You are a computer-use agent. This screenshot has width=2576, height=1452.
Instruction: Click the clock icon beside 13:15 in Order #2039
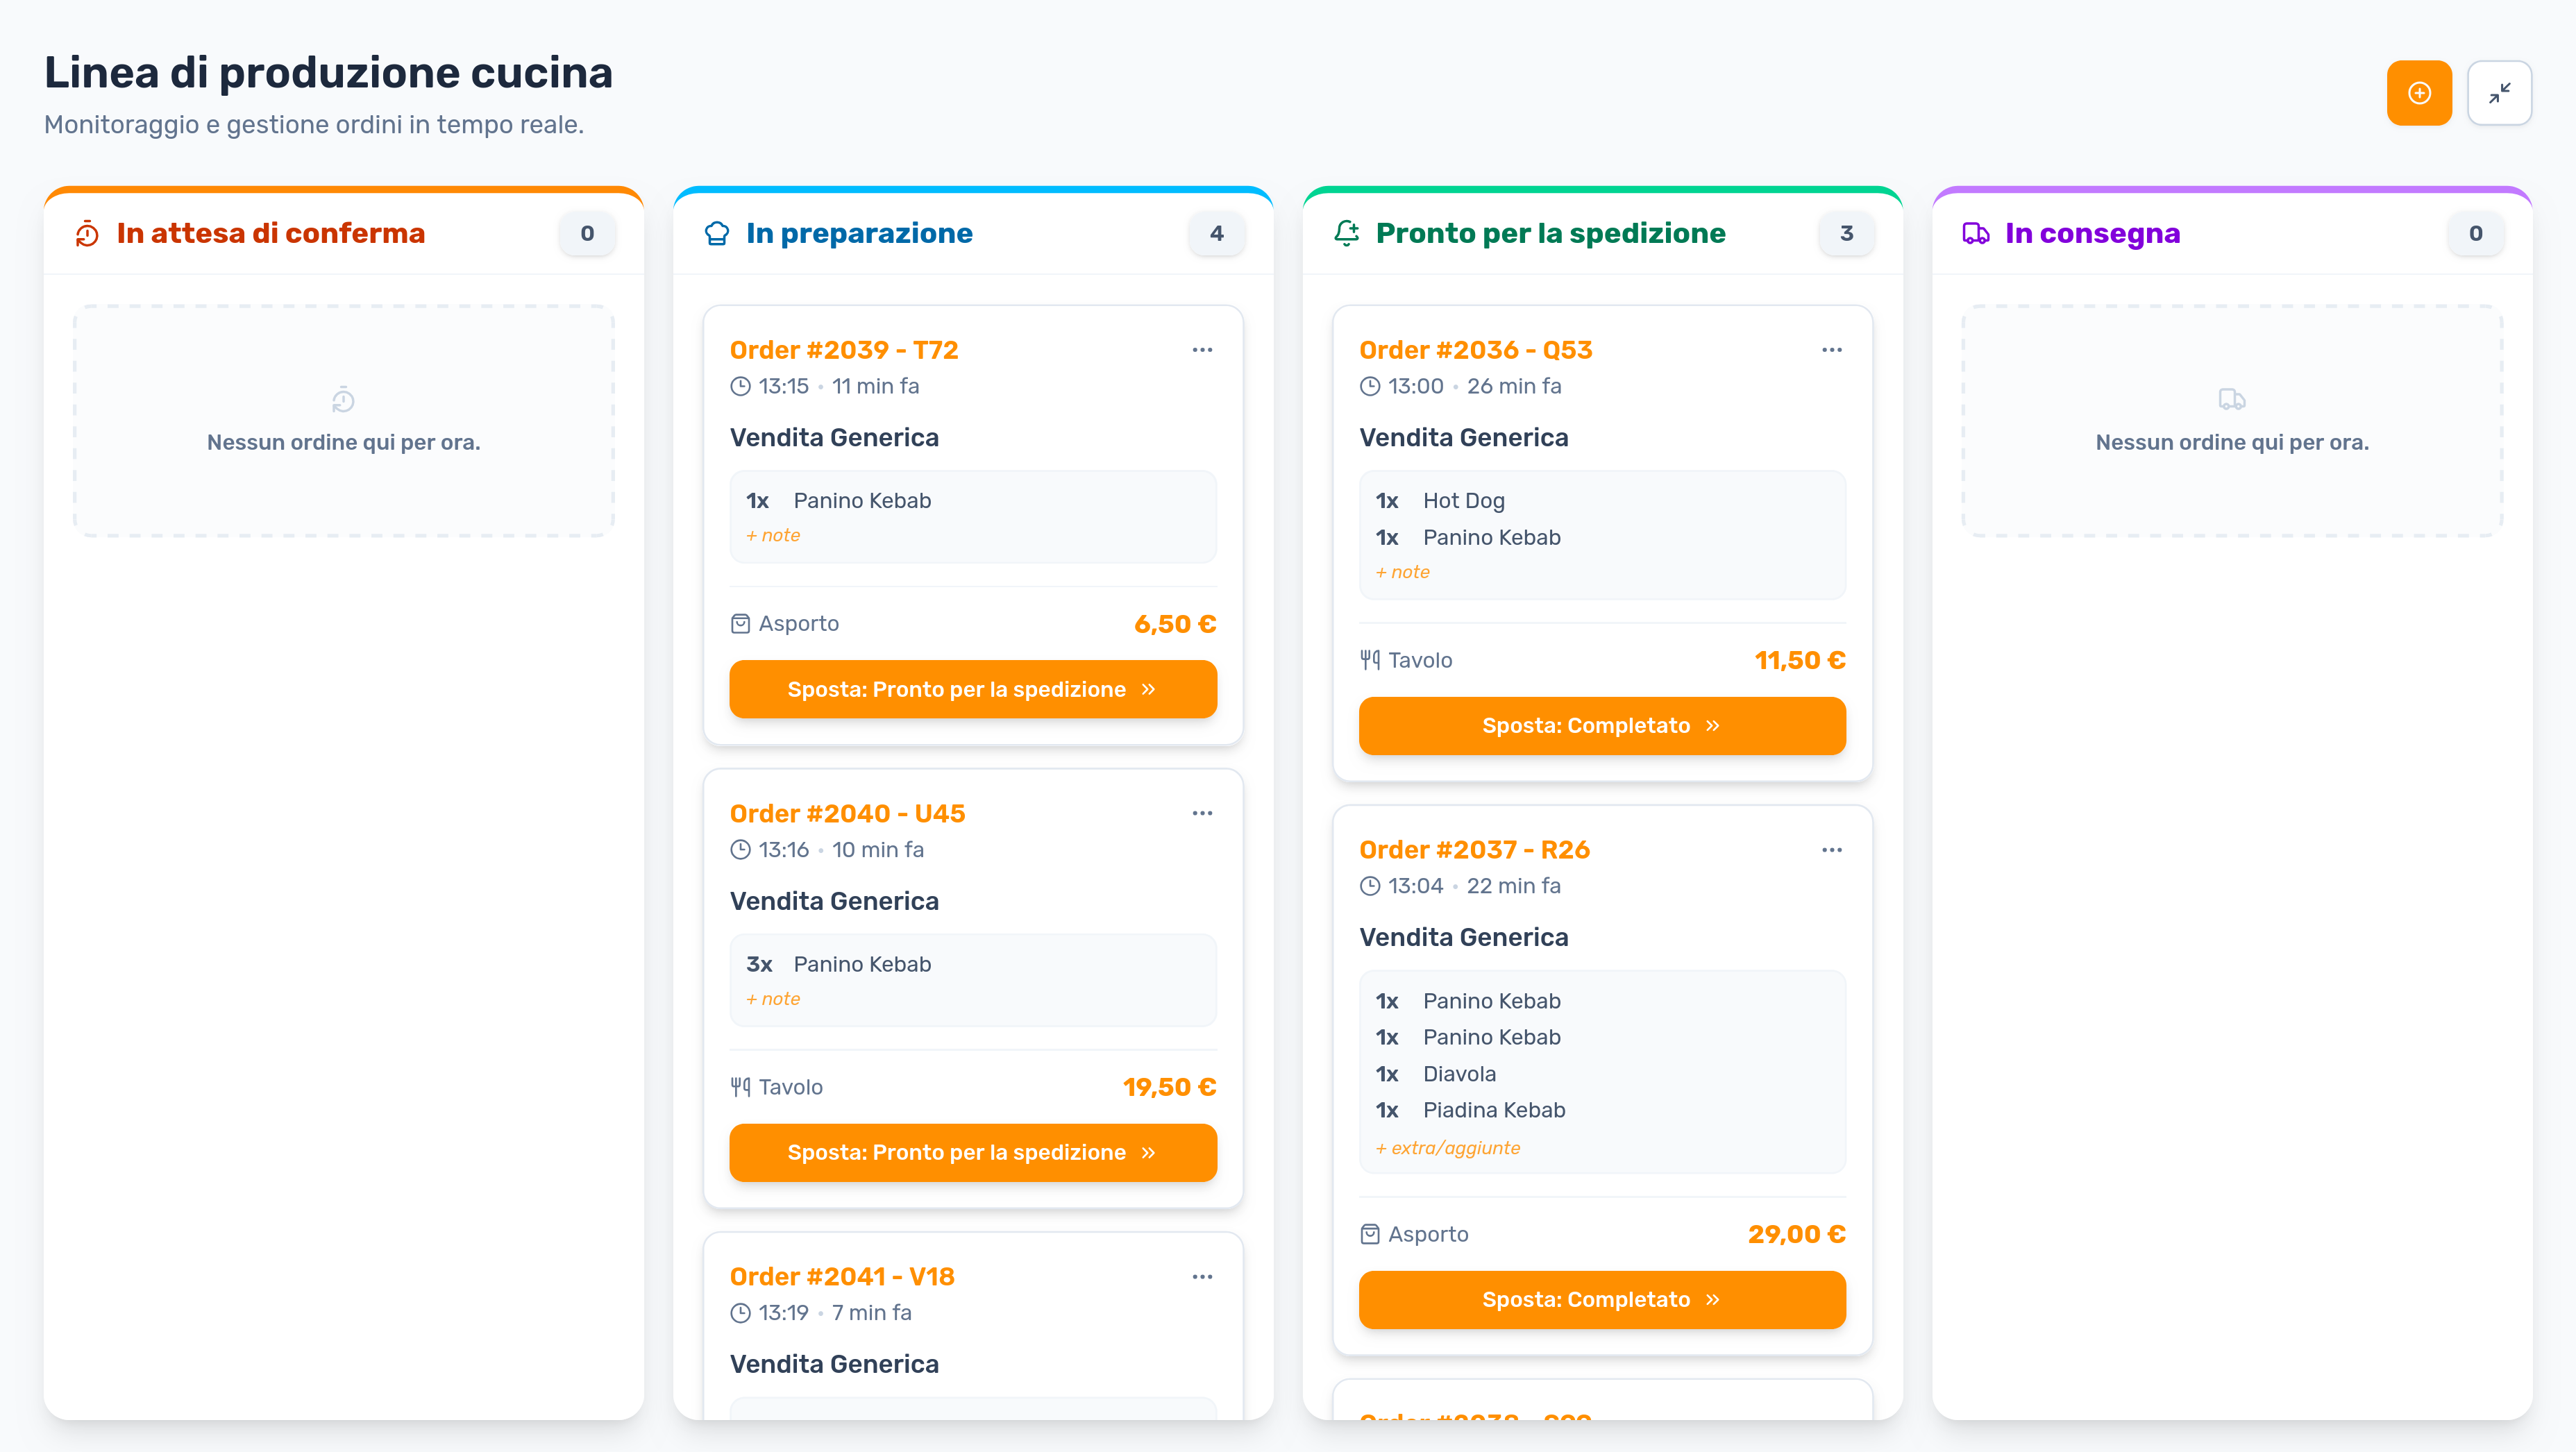click(740, 386)
